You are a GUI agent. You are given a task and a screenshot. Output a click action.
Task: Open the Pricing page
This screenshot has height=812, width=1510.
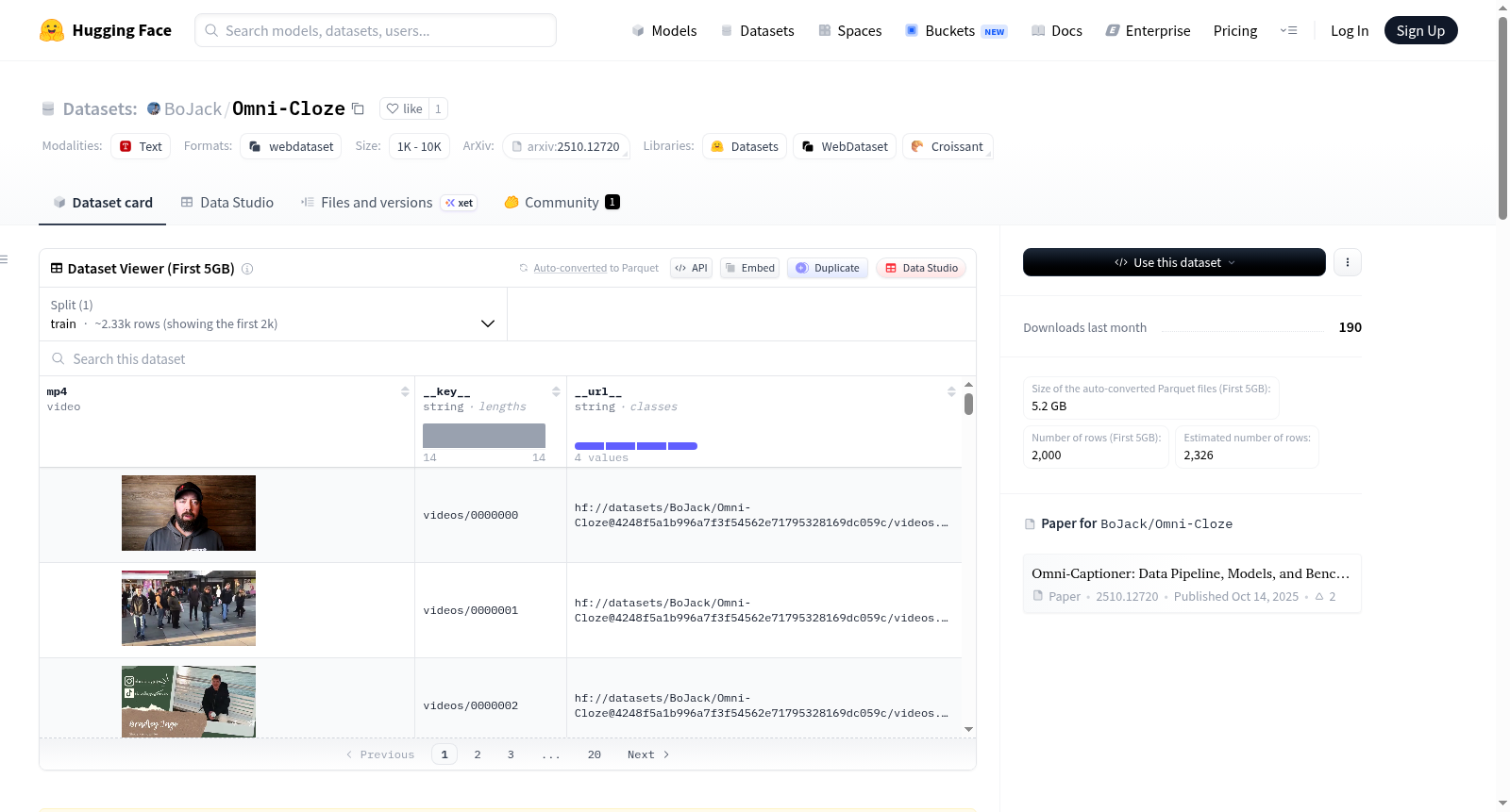(1235, 30)
